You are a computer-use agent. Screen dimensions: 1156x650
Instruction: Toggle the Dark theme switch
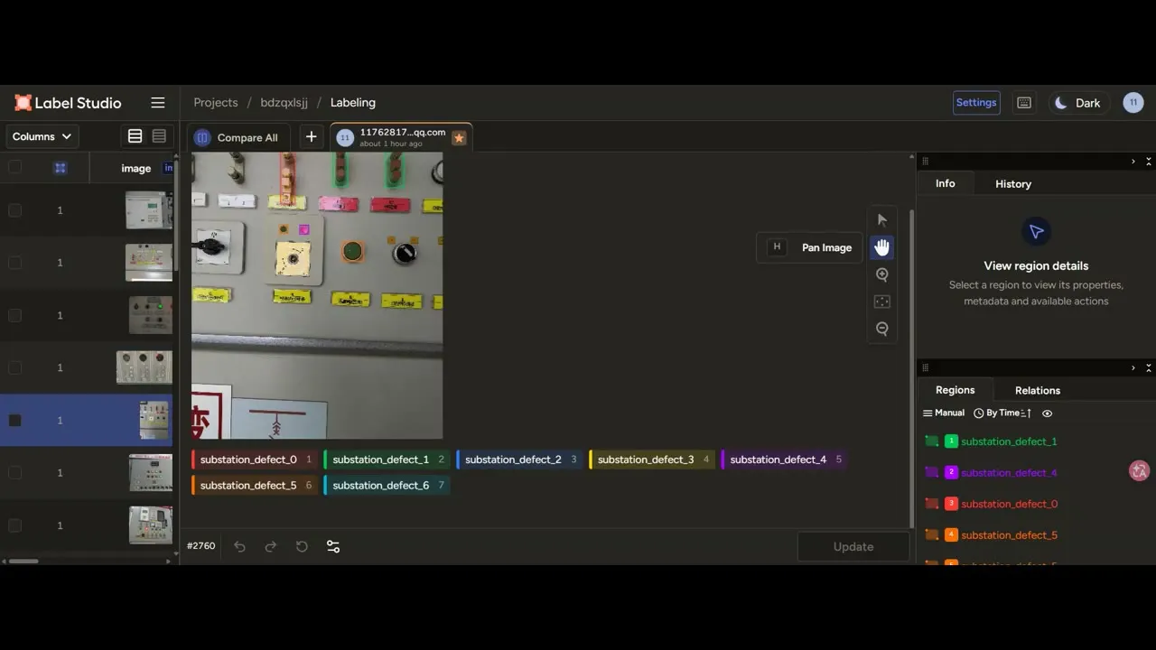(1077, 103)
